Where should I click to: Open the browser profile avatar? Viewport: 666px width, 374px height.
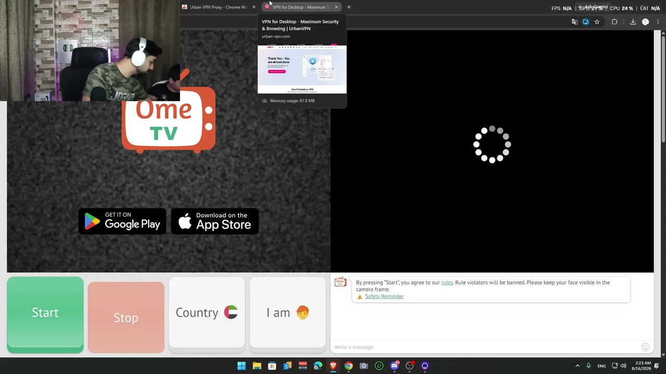646,22
